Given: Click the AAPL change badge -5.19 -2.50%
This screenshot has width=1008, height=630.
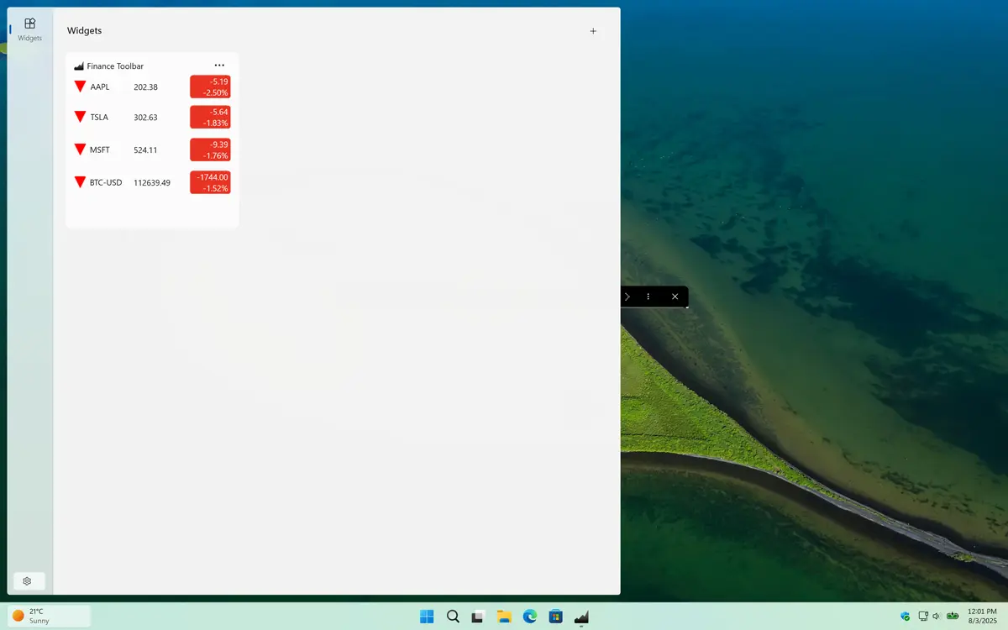Looking at the screenshot, I should tap(210, 87).
